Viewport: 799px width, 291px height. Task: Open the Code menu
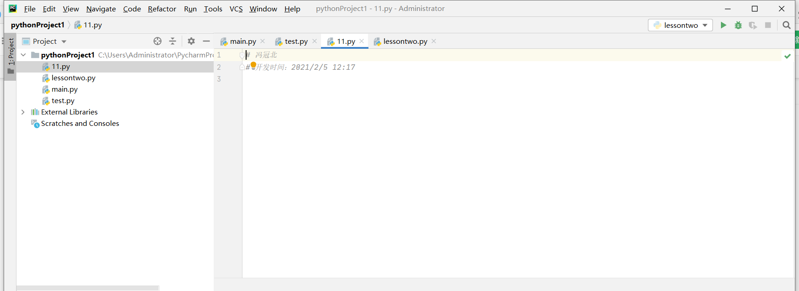pyautogui.click(x=132, y=9)
